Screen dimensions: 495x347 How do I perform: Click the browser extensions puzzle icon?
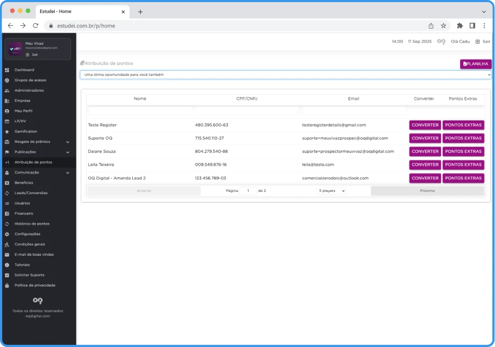460,25
